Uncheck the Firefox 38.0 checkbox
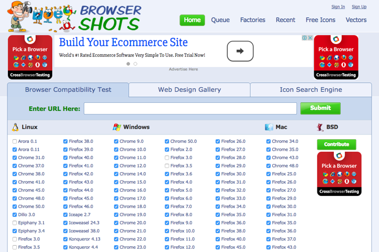The width and height of the screenshot is (379, 252). (x=65, y=141)
